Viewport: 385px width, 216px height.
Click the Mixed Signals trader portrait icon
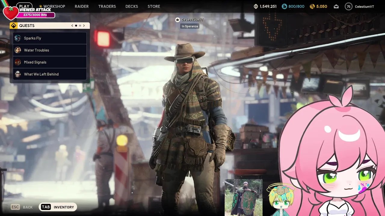(18, 62)
